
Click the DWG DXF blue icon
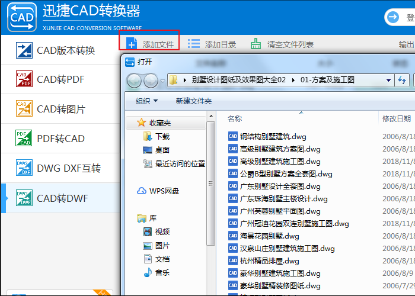click(24, 168)
